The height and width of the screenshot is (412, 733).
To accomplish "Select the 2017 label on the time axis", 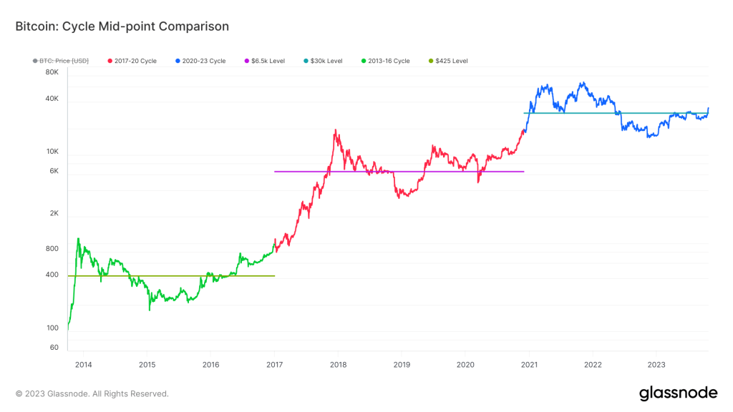I will click(274, 364).
